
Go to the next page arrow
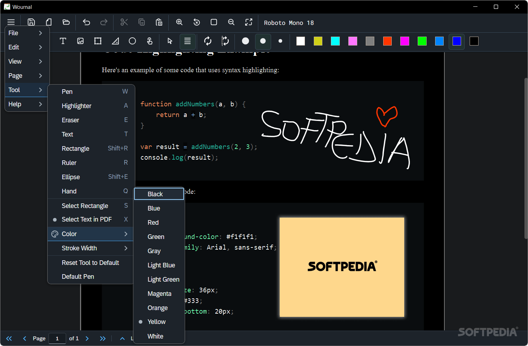click(x=87, y=339)
